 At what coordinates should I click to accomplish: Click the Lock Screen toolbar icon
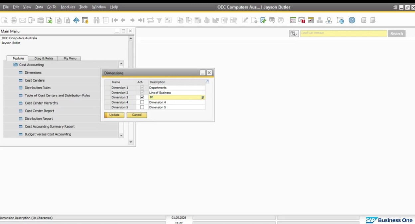[x=85, y=20]
